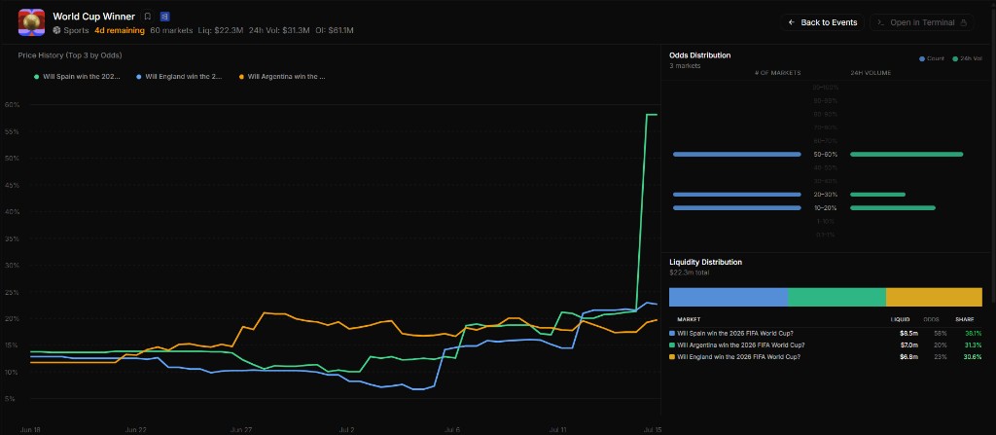Sort by SHARE column header

pyautogui.click(x=964, y=320)
